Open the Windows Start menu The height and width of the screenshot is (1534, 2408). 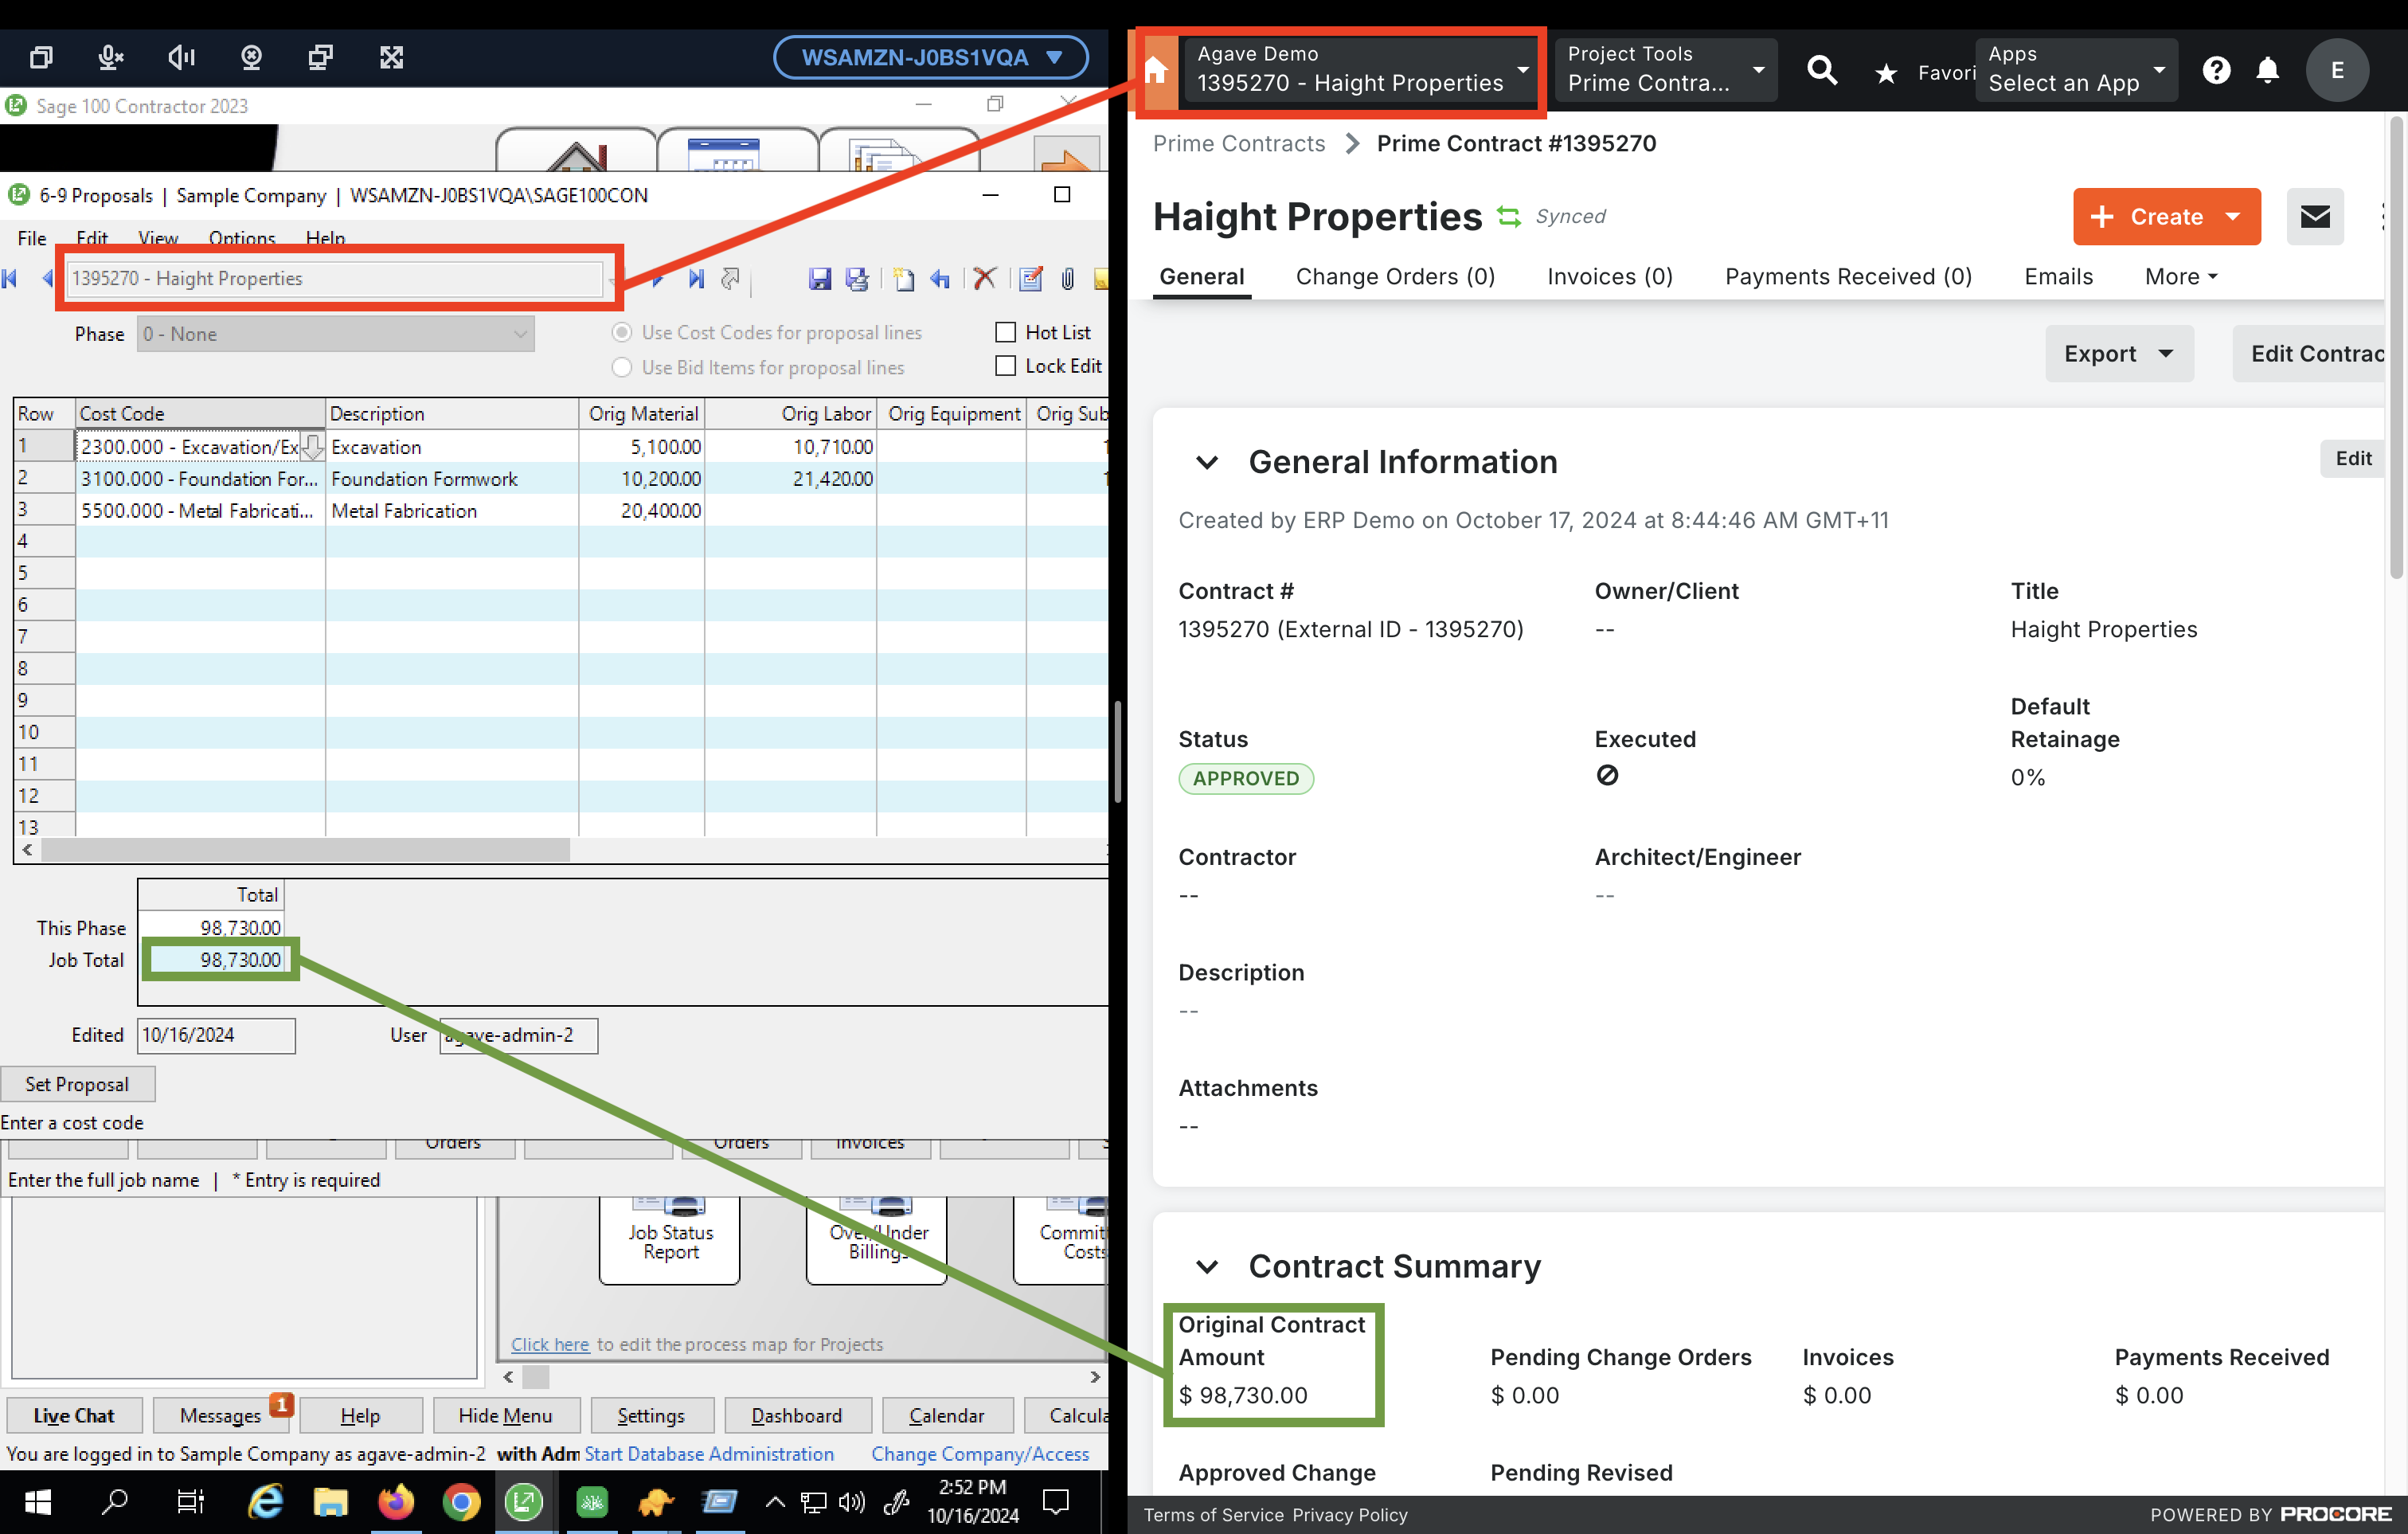[x=39, y=1501]
